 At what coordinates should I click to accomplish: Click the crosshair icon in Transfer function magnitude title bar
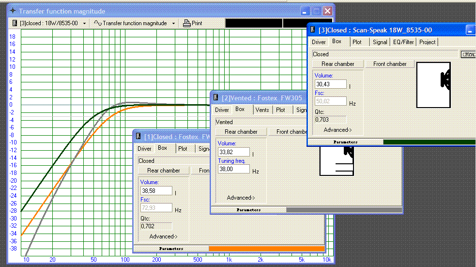click(x=13, y=11)
